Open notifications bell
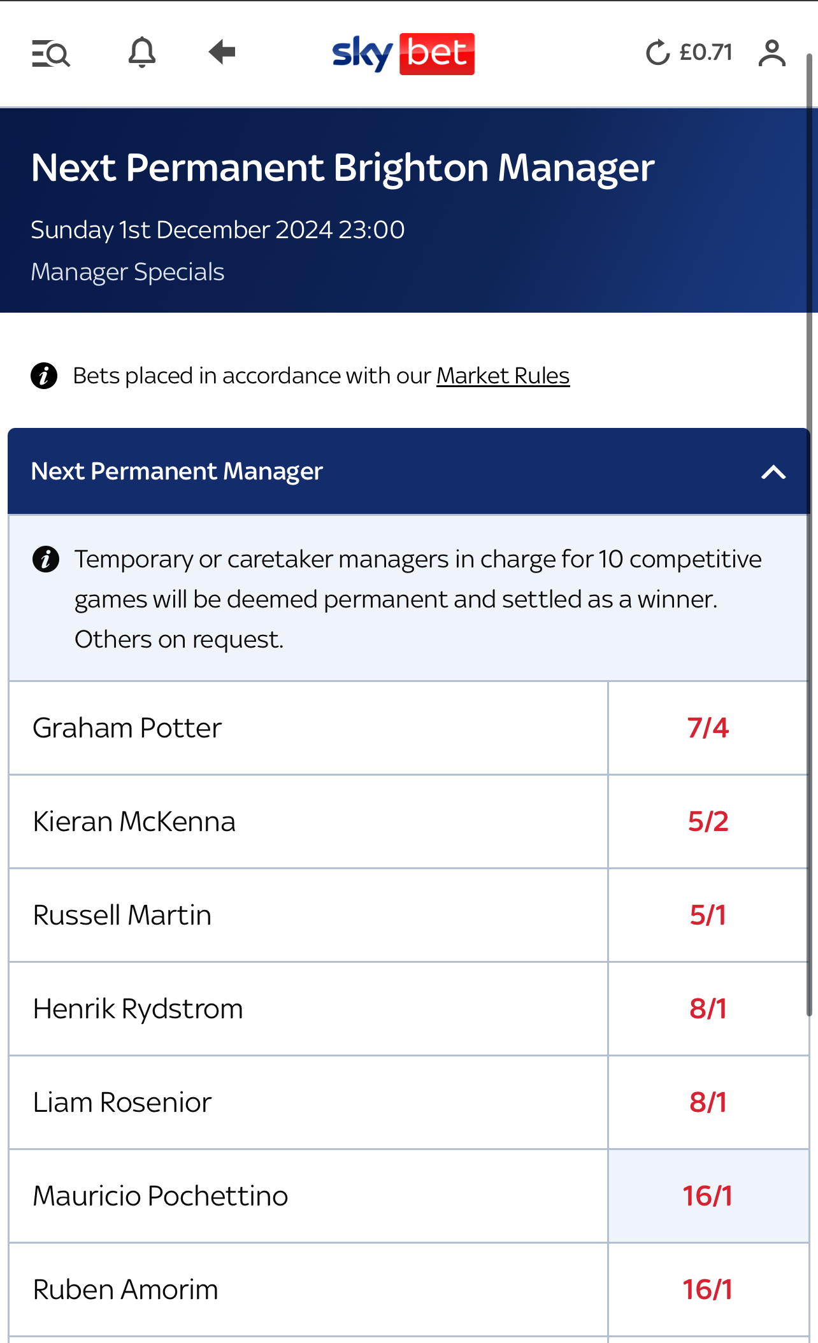The width and height of the screenshot is (818, 1343). point(141,52)
